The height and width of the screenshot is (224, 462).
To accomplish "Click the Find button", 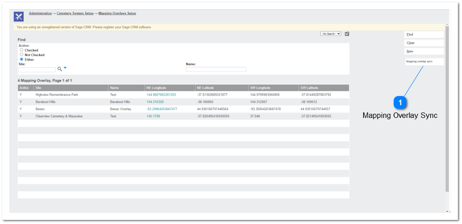I will tap(424, 35).
